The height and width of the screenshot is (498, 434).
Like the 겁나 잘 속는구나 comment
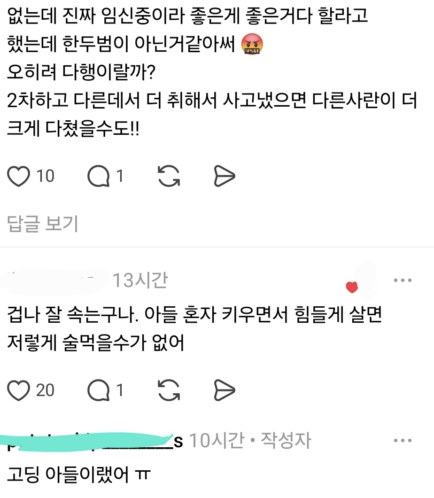click(x=18, y=390)
